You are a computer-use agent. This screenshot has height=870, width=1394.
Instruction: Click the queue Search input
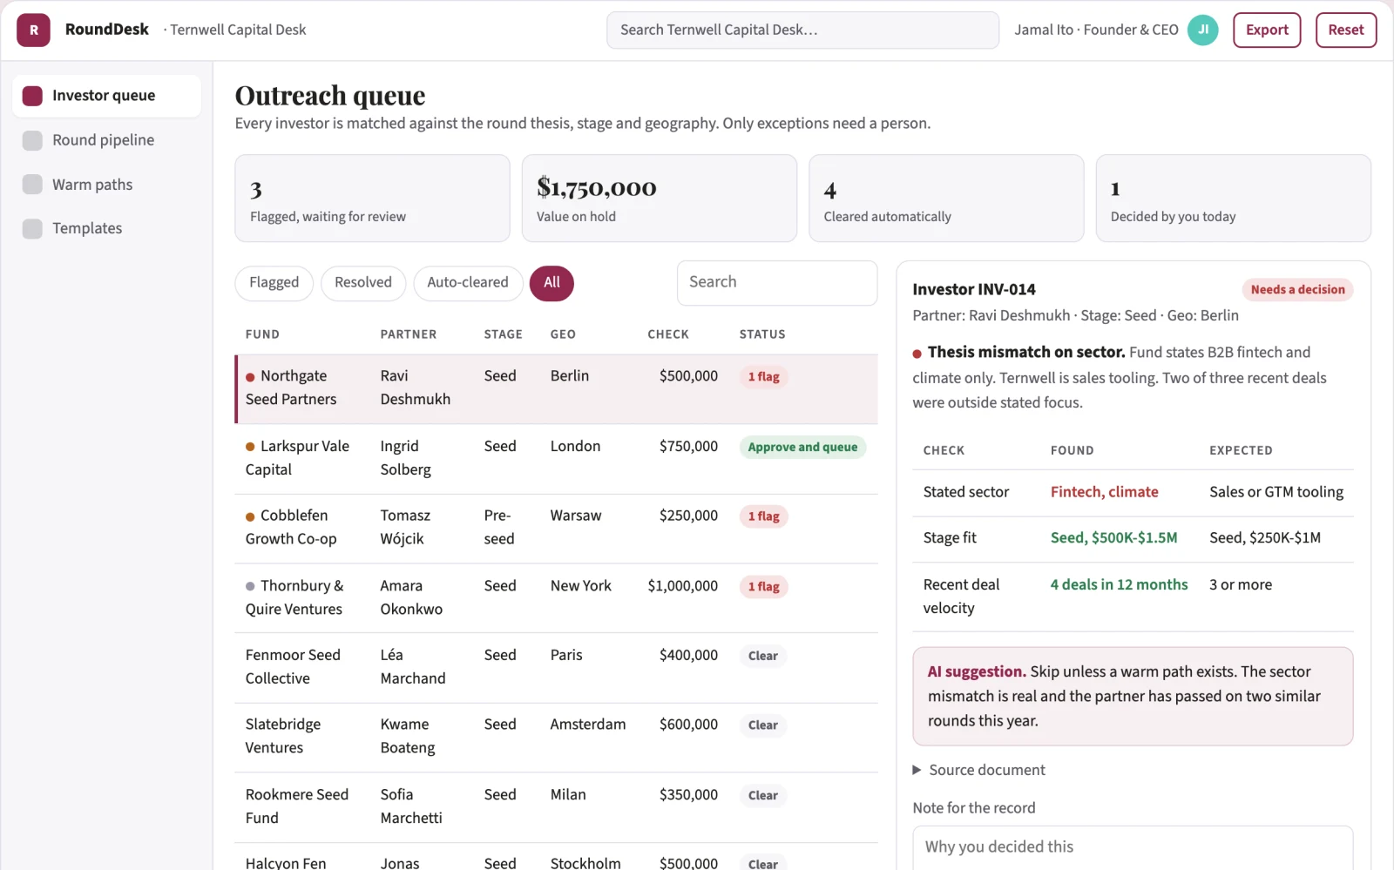777,283
